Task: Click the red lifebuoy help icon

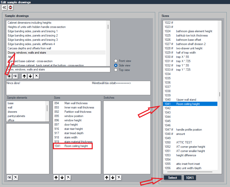Action: 10,7
